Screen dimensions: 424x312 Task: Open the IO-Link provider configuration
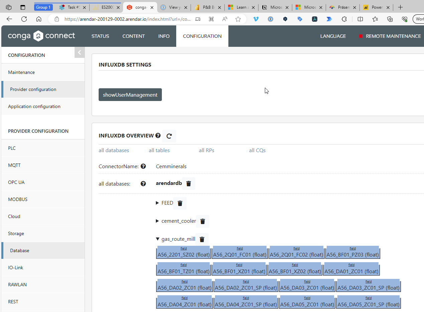coord(43,268)
